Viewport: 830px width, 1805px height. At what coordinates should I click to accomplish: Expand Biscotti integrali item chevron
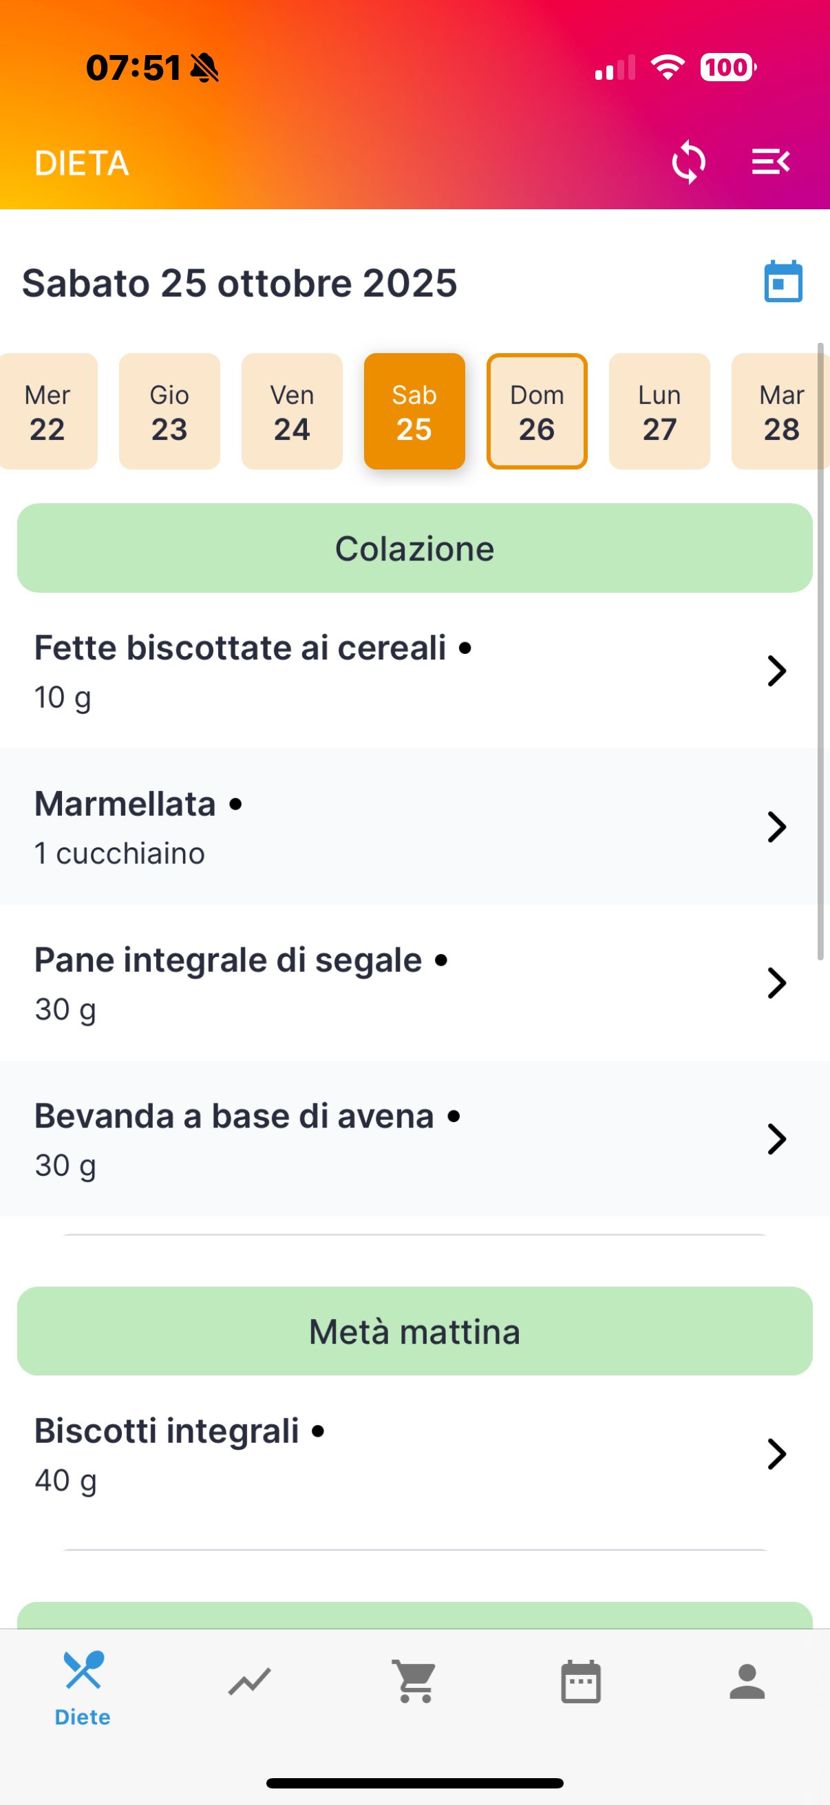(777, 1454)
